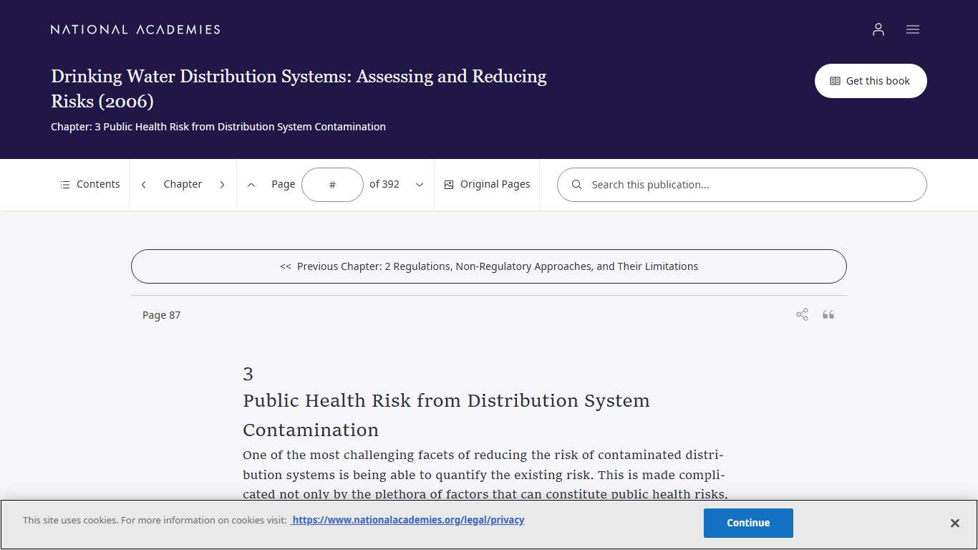Dismiss the cookie banner with the X

coord(955,523)
